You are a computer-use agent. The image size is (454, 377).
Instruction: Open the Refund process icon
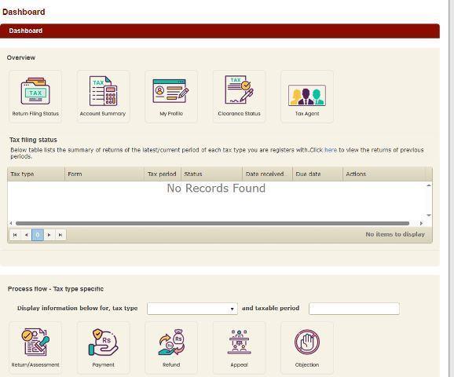[x=171, y=348]
